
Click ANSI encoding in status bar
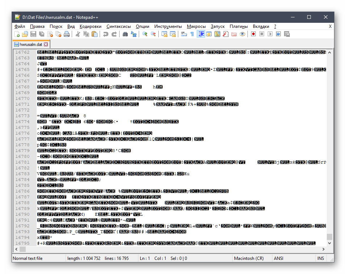tap(279, 258)
